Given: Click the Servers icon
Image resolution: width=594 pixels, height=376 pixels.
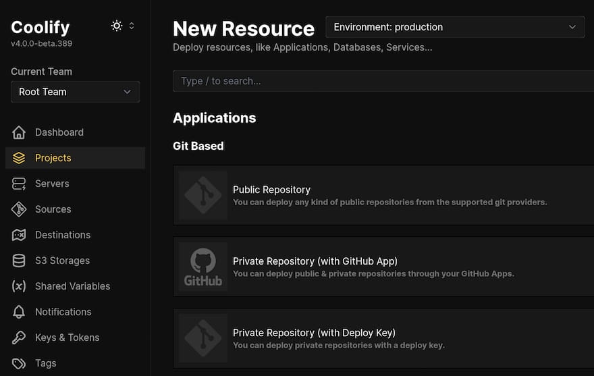Looking at the screenshot, I should [19, 184].
